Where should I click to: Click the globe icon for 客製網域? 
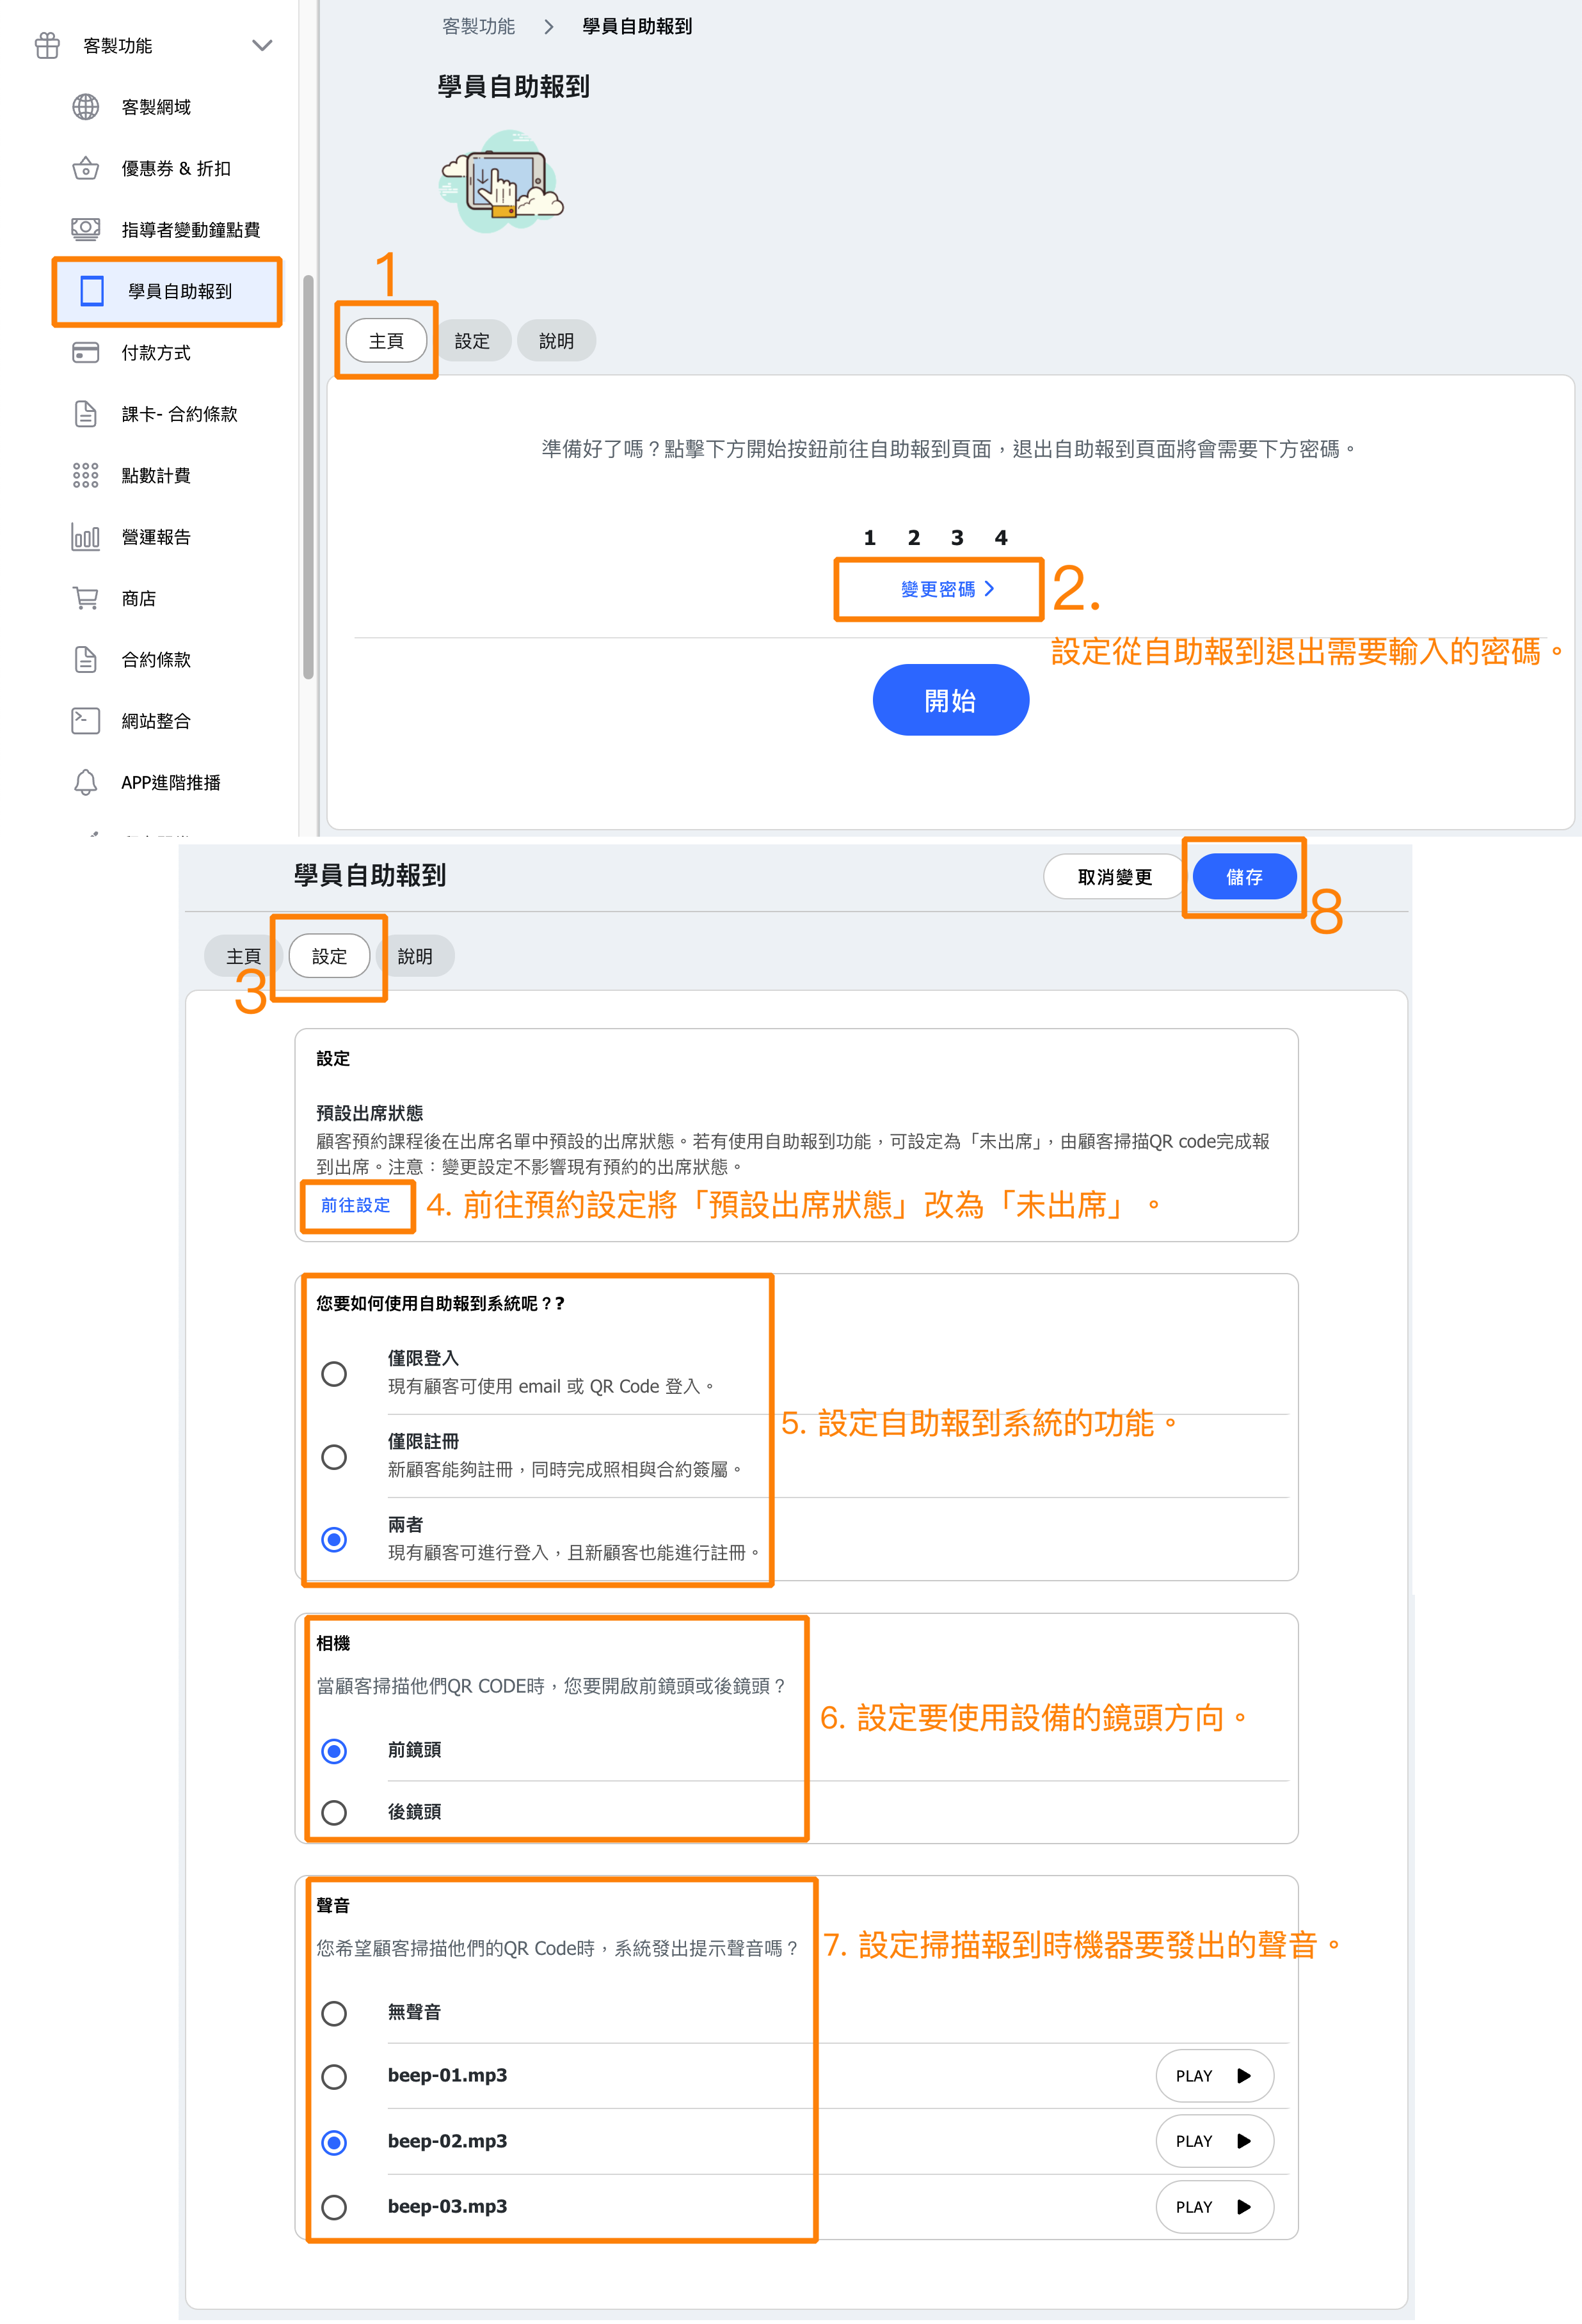point(86,107)
